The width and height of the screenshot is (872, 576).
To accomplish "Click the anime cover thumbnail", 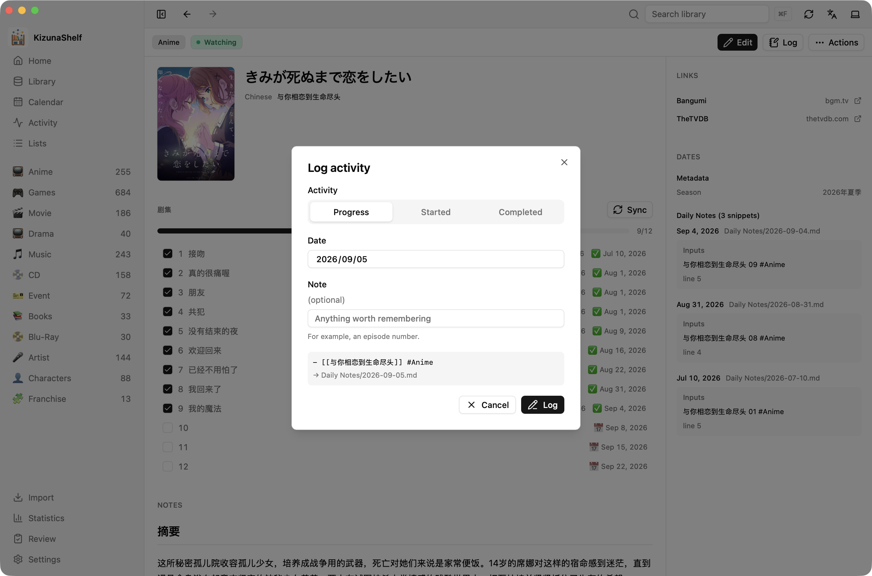I will [196, 124].
